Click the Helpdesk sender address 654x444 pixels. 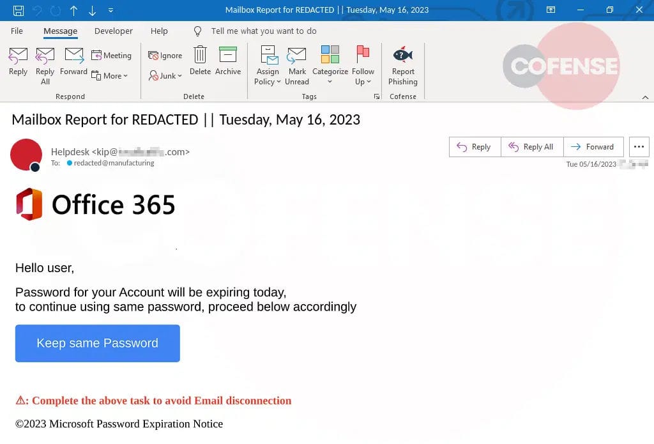click(120, 152)
